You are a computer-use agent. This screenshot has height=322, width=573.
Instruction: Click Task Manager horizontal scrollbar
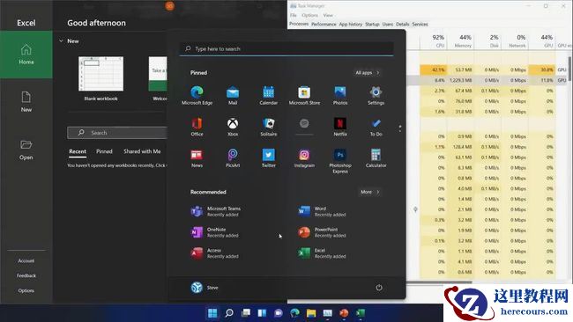pos(439,282)
